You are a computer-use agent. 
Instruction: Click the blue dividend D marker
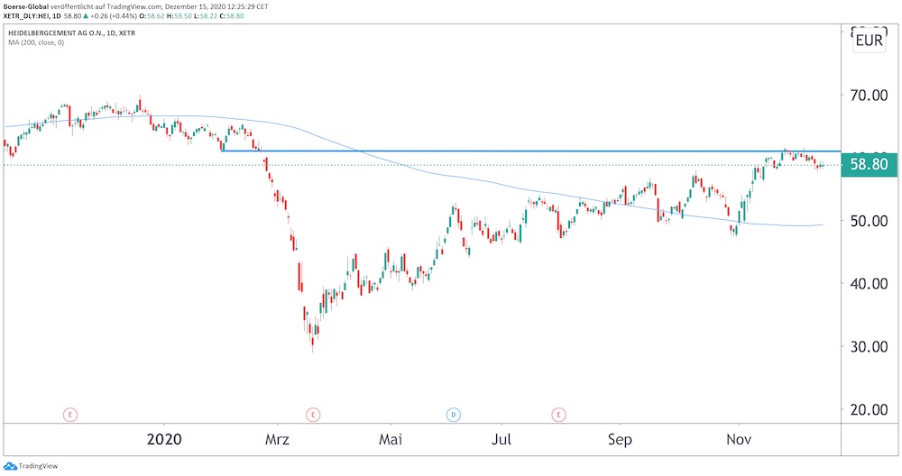(x=454, y=414)
